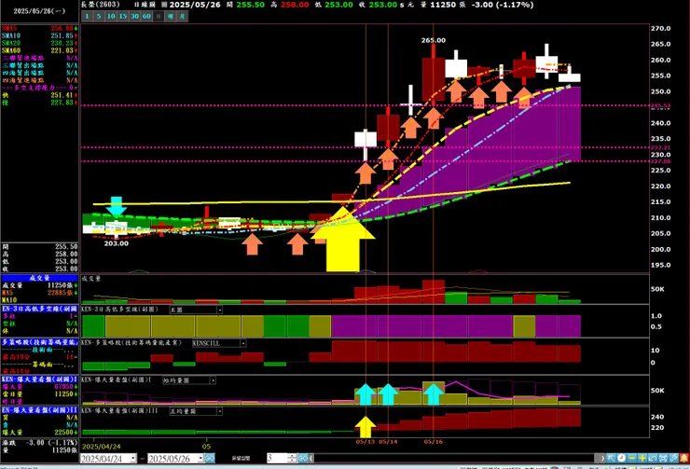
Task: Click the 05/13 date marker on time axis
Action: (x=366, y=441)
